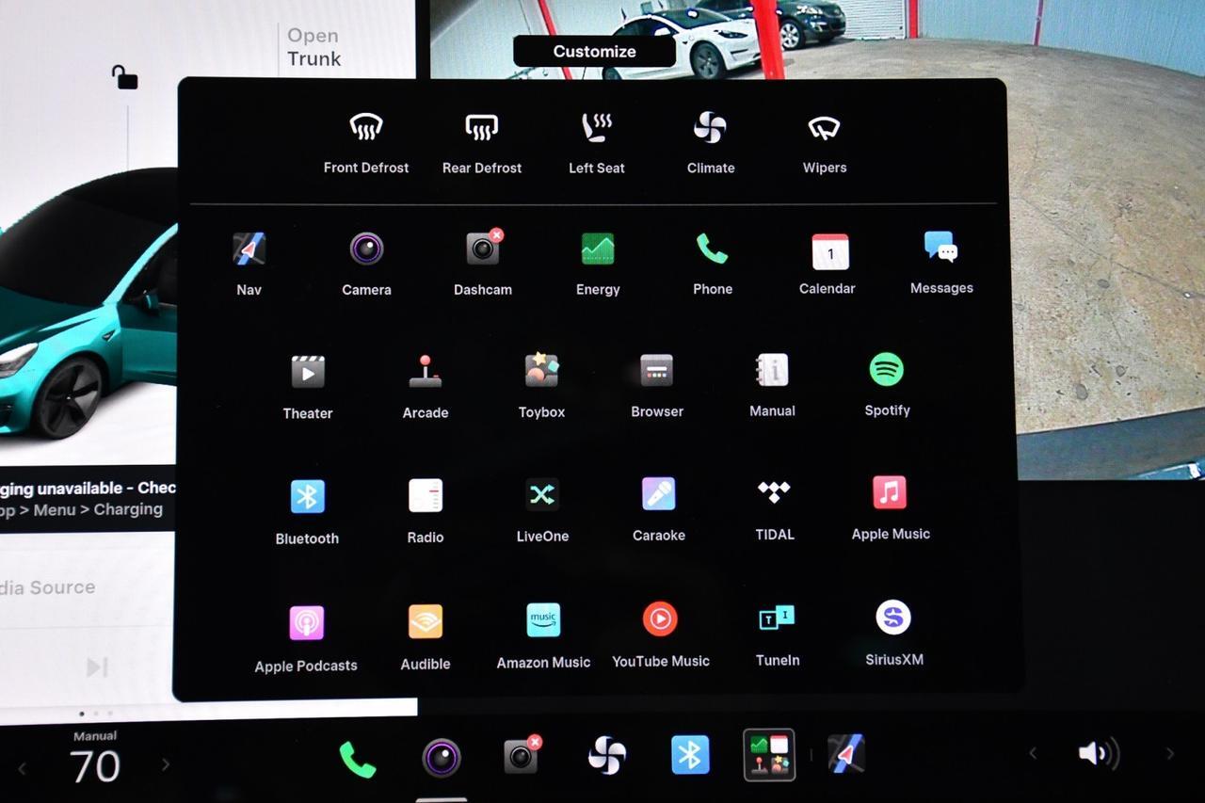Launch the LiveOne app
Image resolution: width=1205 pixels, height=803 pixels.
point(542,511)
